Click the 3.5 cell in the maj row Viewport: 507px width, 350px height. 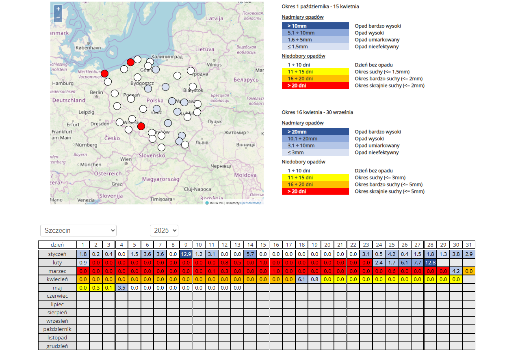point(121,288)
